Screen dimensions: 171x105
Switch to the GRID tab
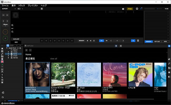click(x=16, y=42)
